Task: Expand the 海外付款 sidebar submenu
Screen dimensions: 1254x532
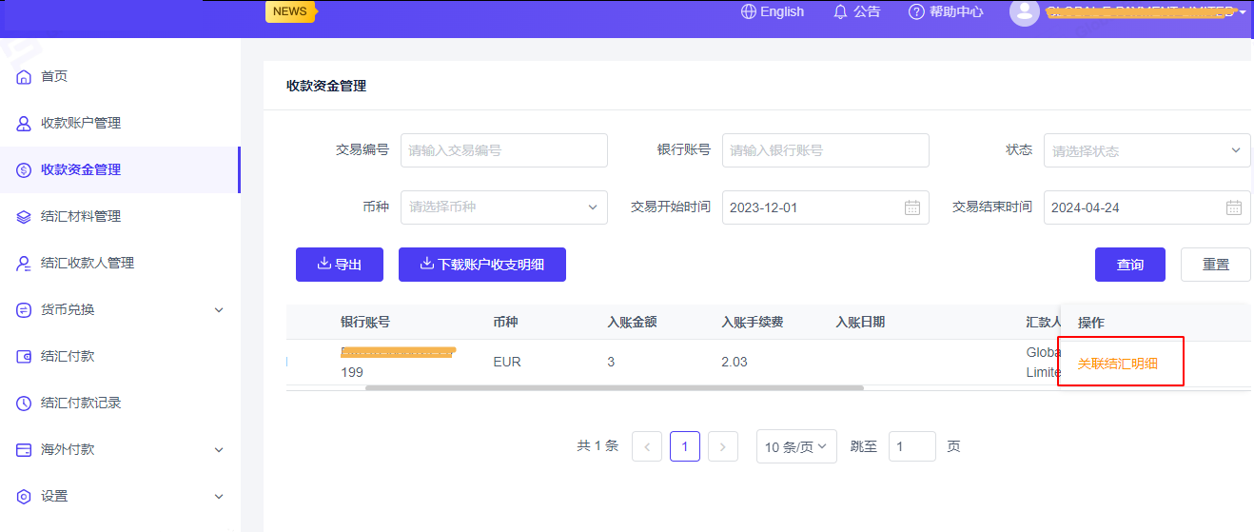Action: pos(218,449)
